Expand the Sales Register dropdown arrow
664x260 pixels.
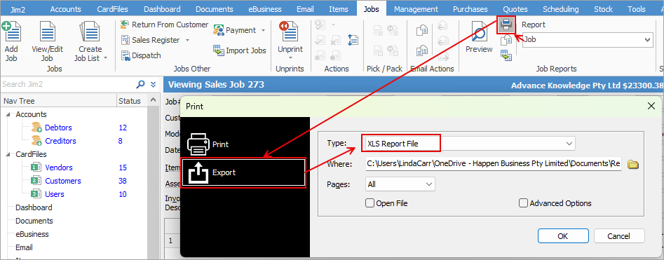(x=187, y=40)
